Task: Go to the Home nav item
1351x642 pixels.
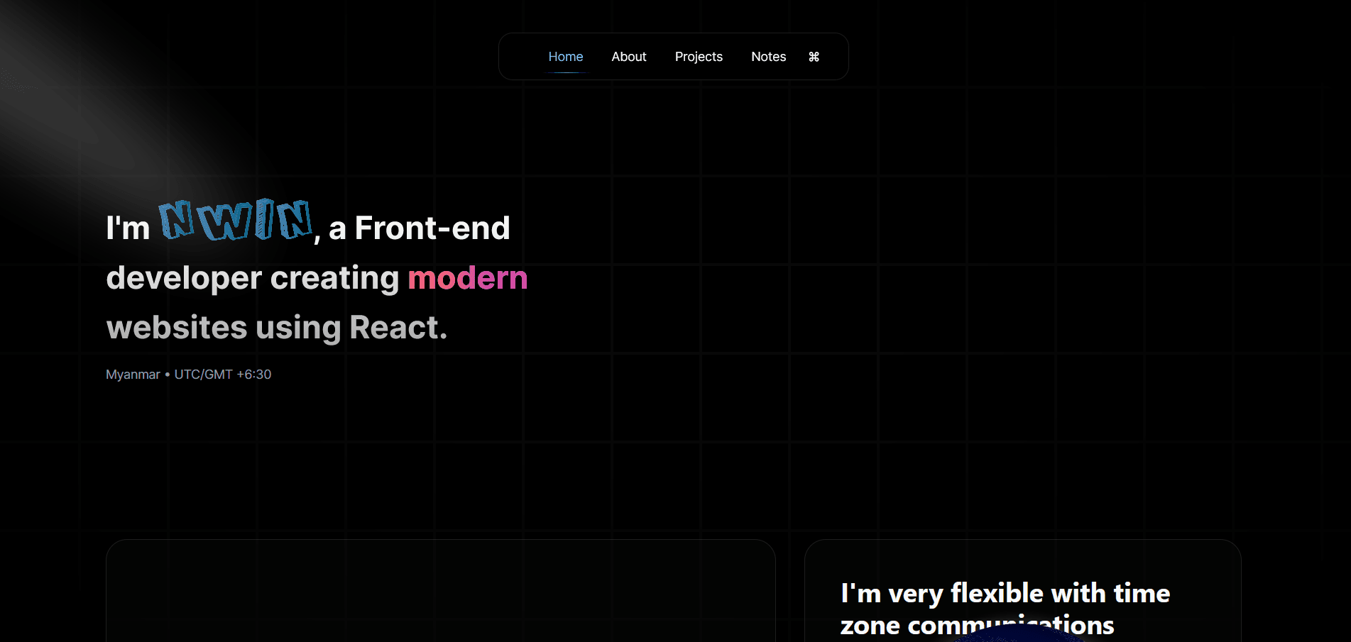Action: [566, 57]
